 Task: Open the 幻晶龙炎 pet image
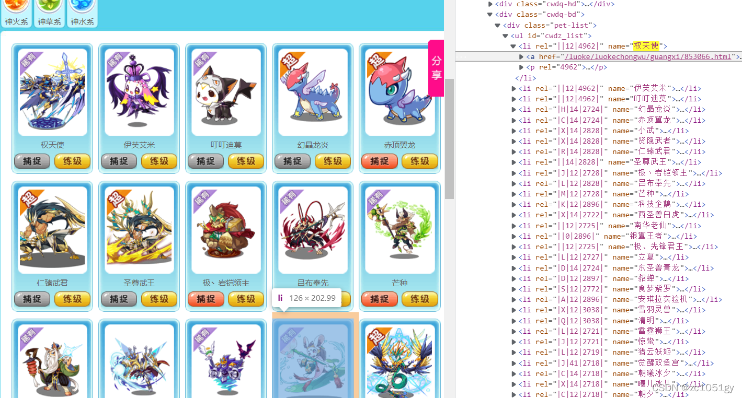[313, 92]
